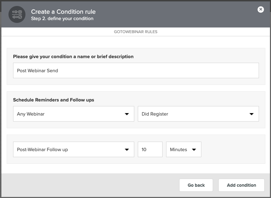Open the Any Webinar dropdown
Image resolution: width=271 pixels, height=198 pixels.
[x=73, y=114]
